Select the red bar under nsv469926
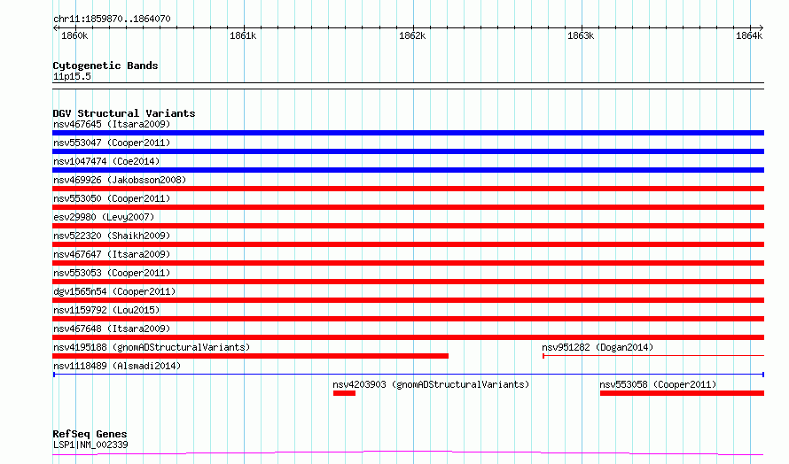Image resolution: width=789 pixels, height=464 pixels. tap(408, 189)
